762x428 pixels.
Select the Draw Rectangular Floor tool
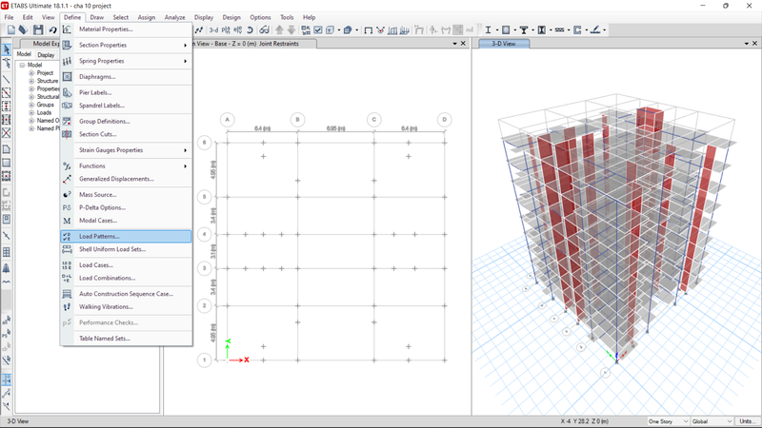(x=7, y=163)
